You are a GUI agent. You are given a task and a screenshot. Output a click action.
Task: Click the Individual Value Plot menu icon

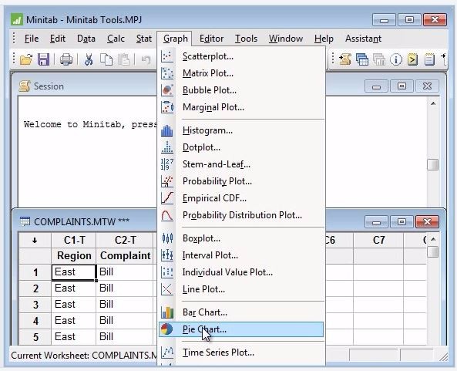(167, 272)
